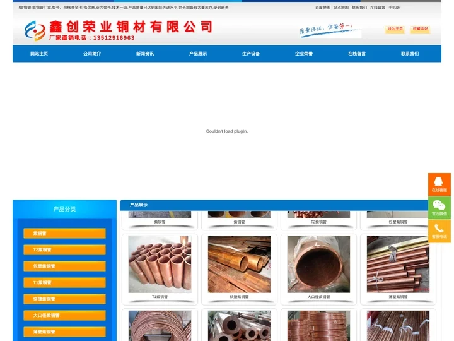This screenshot has height=341, width=454.
Task: Click the 联系我们 top utility link
Action: pos(359,8)
